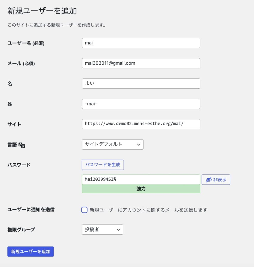
Task: Click the ユーザー名 (必須) field label
Action: pos(26,43)
